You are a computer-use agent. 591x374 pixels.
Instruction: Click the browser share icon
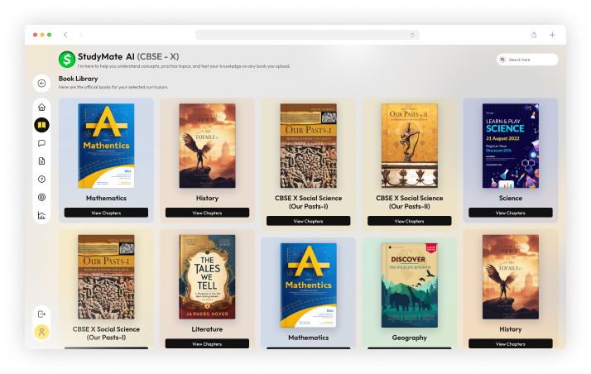534,35
